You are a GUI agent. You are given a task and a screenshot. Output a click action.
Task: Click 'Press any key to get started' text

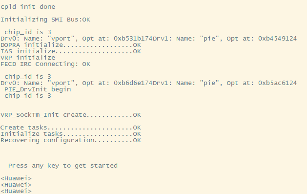[x=63, y=166]
